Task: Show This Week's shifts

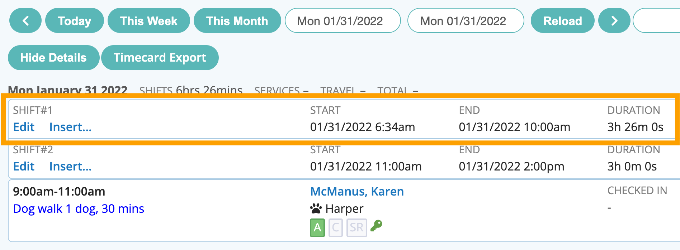Action: (148, 21)
